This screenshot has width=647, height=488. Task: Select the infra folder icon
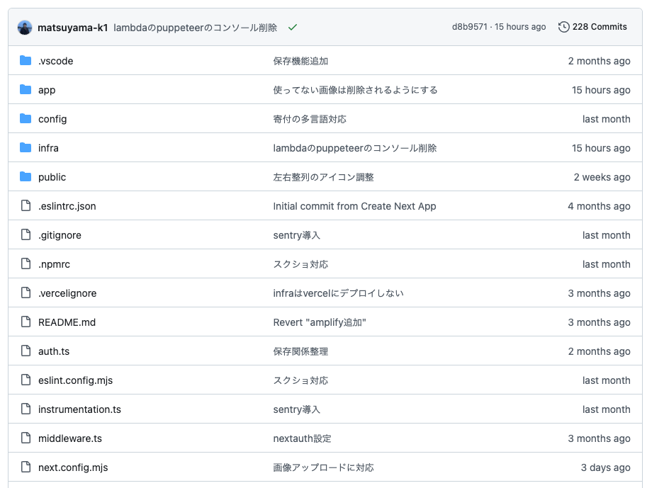pyautogui.click(x=25, y=148)
